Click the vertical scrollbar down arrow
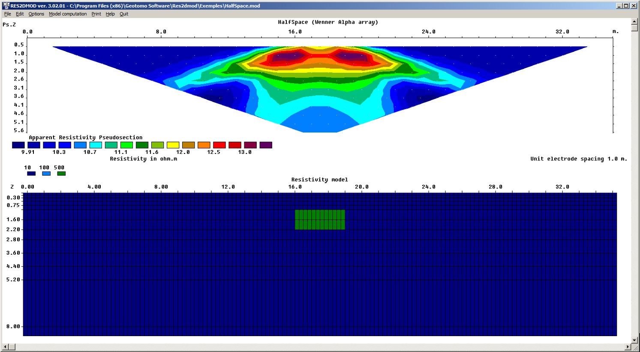This screenshot has height=352, width=640. (x=634, y=340)
